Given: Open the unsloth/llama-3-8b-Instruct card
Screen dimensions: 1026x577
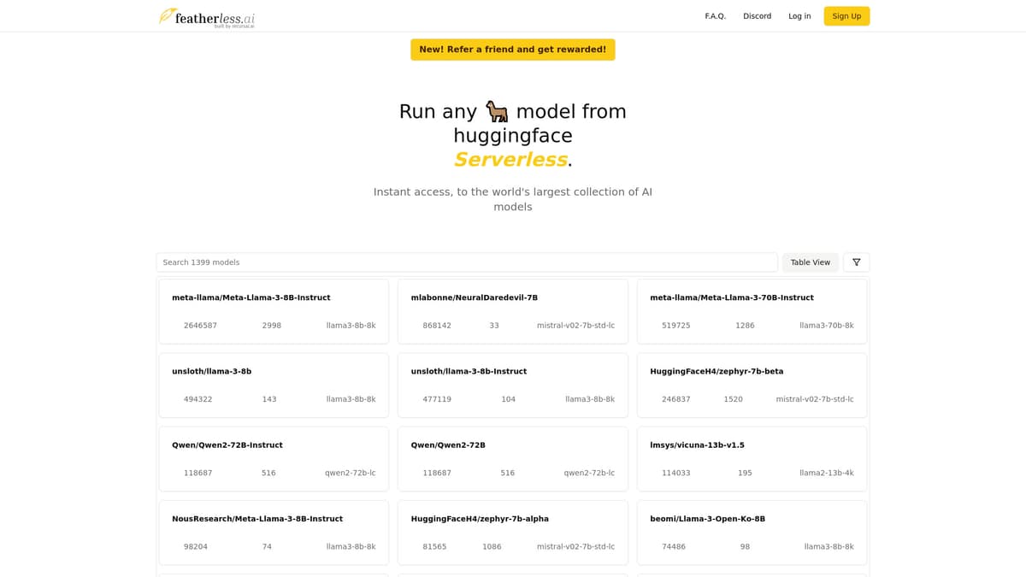Looking at the screenshot, I should pyautogui.click(x=513, y=386).
